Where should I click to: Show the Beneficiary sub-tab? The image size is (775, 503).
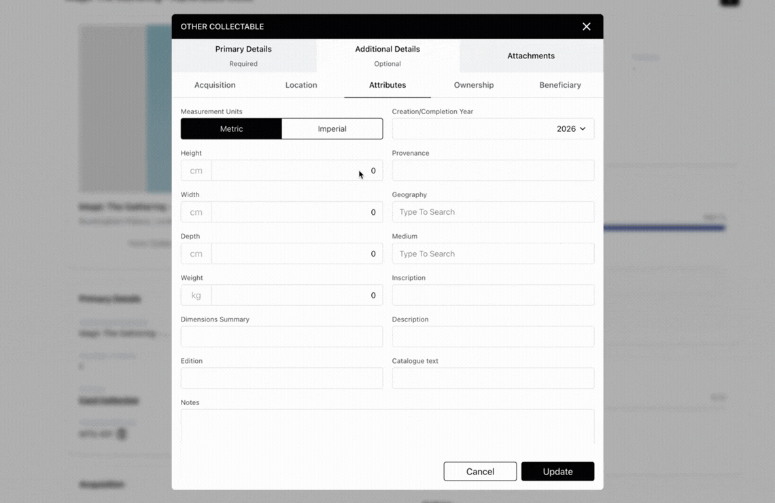coord(560,86)
